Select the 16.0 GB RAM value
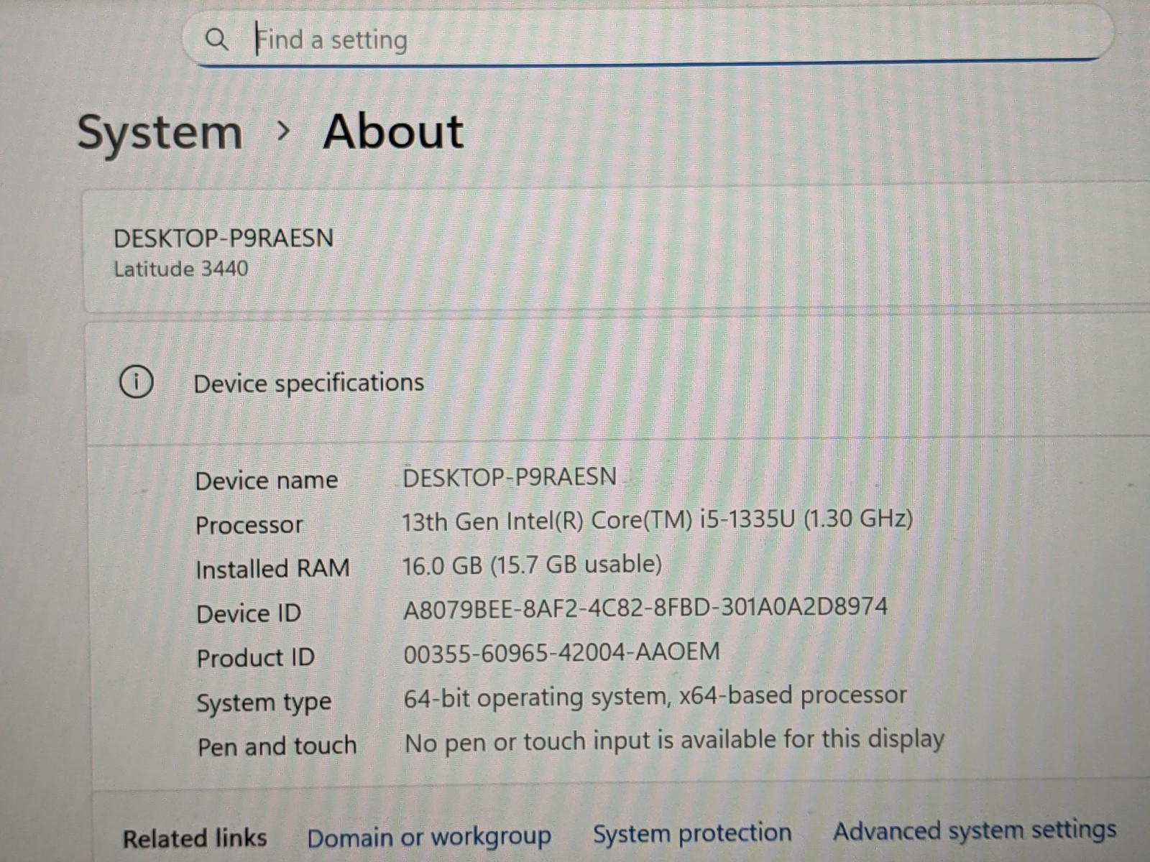 pyautogui.click(x=532, y=565)
